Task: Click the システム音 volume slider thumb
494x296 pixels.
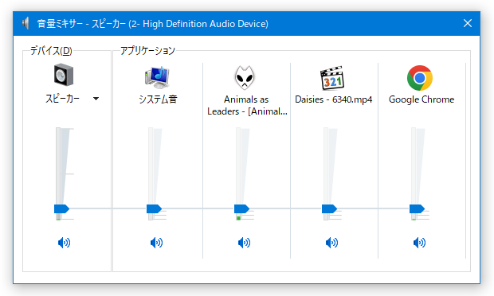Action: click(154, 208)
